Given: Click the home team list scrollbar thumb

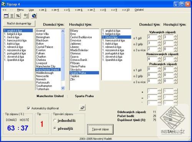Looking at the screenshot, I should click(63, 57).
